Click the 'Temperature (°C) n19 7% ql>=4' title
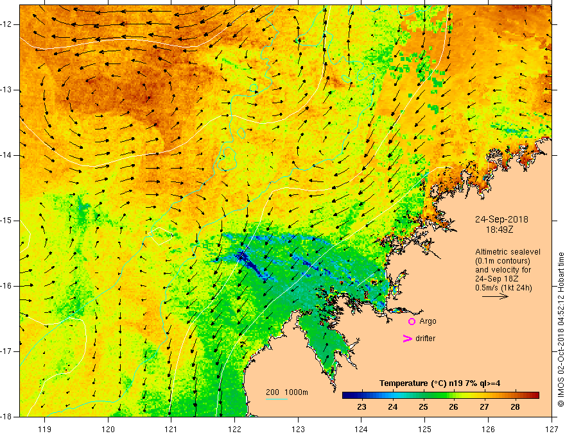This screenshot has width=565, height=436. click(x=440, y=383)
